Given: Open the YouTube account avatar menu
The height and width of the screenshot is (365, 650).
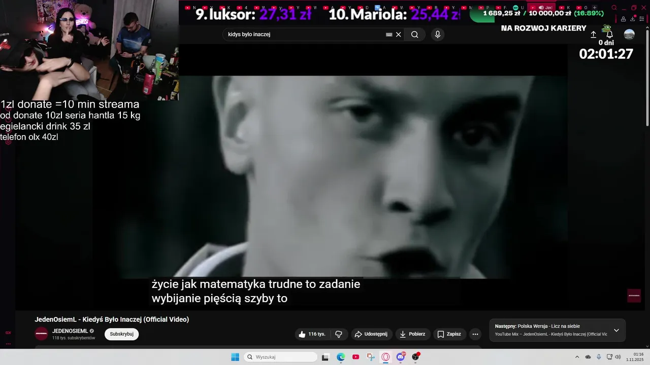Looking at the screenshot, I should click(x=629, y=34).
